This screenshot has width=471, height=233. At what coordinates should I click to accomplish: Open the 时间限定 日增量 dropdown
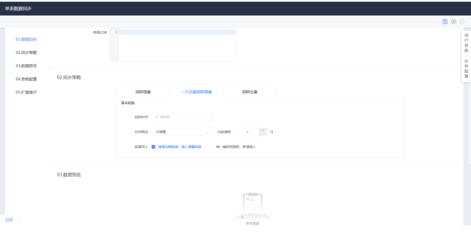click(x=182, y=132)
